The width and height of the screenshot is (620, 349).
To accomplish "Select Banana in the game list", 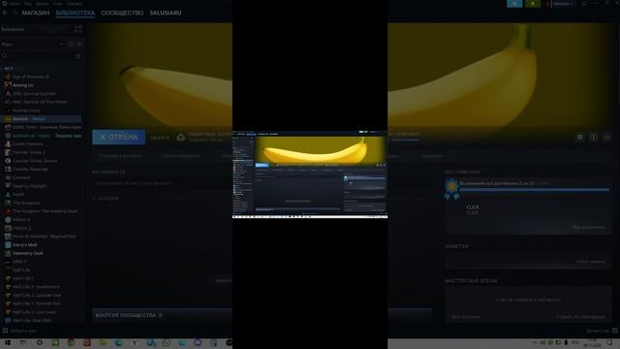I will coord(42,118).
